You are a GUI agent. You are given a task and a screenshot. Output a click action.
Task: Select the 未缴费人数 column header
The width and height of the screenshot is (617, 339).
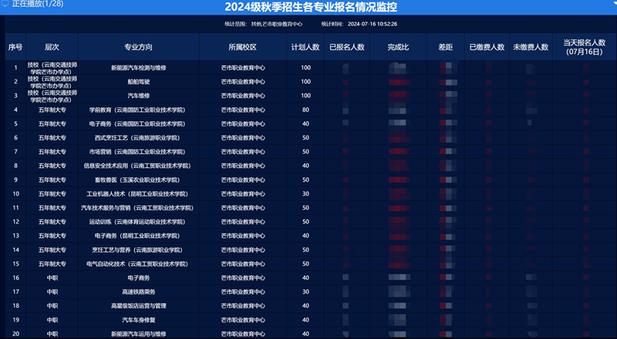click(530, 47)
